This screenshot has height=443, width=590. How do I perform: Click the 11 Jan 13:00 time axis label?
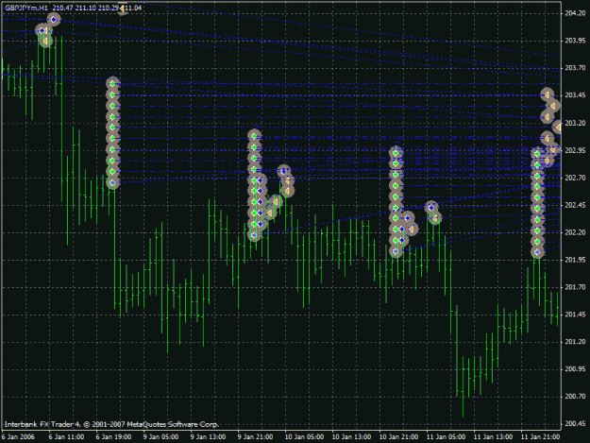(x=493, y=437)
